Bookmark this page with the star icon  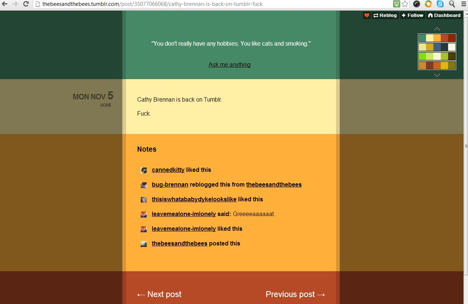[405, 4]
